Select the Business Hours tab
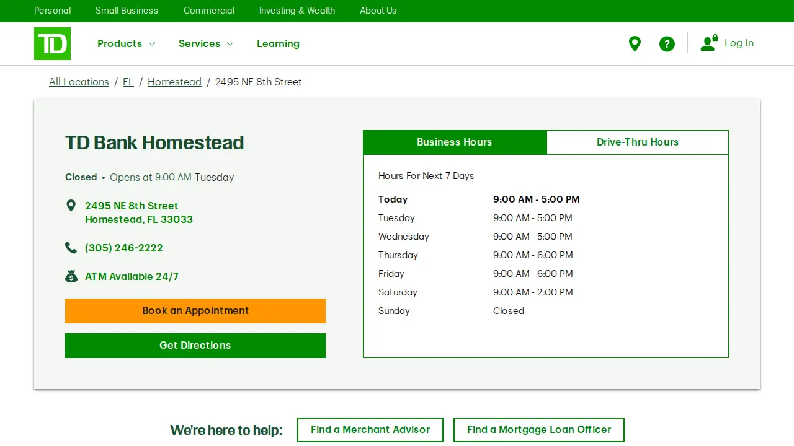Image resolution: width=794 pixels, height=446 pixels. coord(455,142)
